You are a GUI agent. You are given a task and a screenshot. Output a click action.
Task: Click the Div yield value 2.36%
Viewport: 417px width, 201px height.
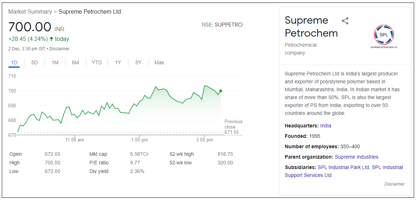[x=137, y=171]
